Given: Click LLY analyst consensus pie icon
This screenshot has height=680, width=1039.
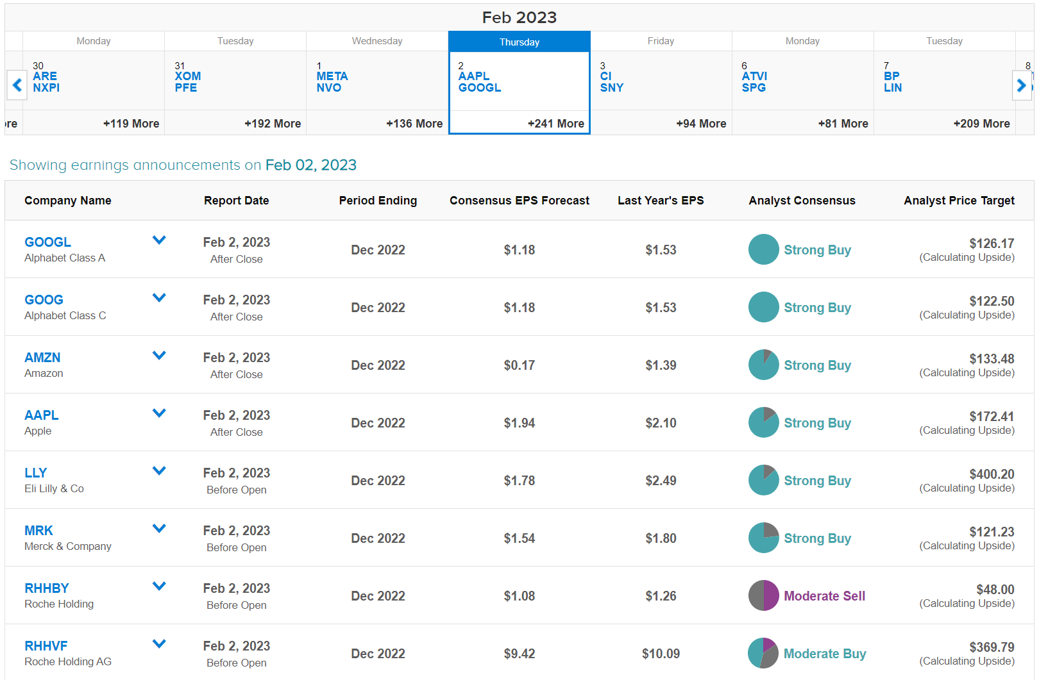Looking at the screenshot, I should (x=763, y=480).
